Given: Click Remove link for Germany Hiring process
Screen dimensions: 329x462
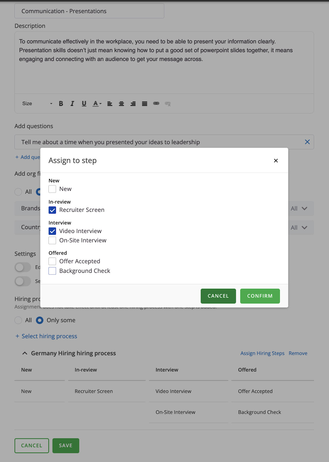Looking at the screenshot, I should point(298,353).
